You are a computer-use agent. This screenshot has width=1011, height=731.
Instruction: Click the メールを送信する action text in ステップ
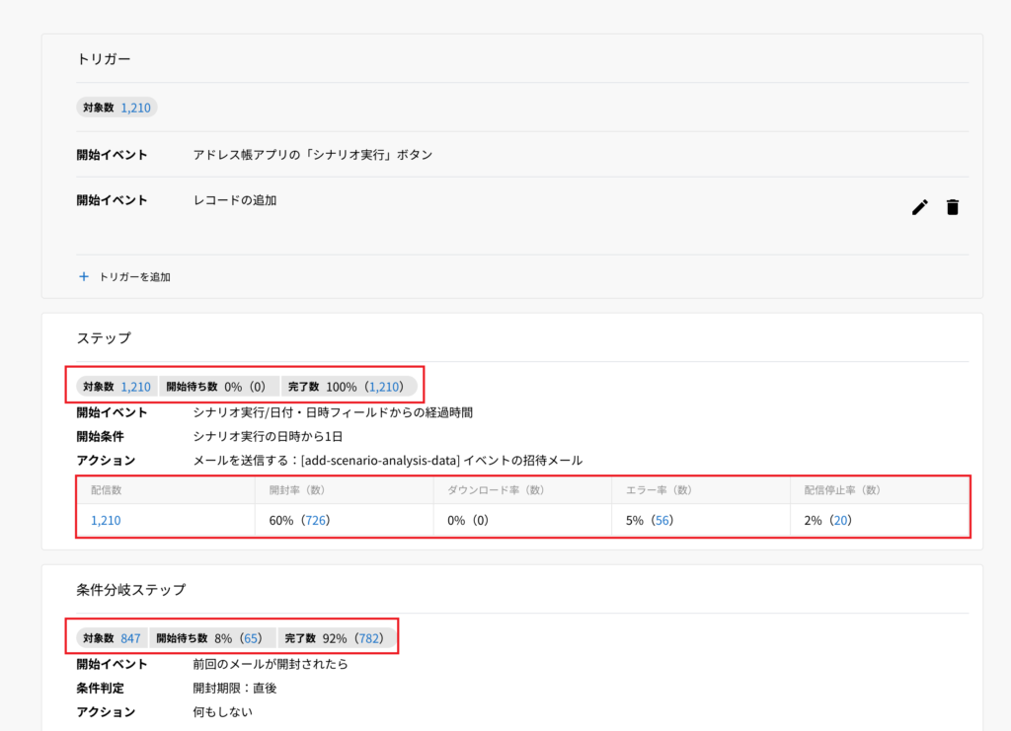[388, 461]
